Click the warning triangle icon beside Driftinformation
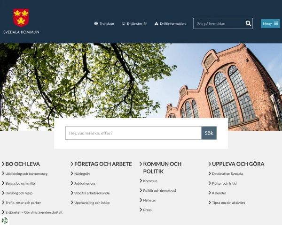This screenshot has width=282, height=225. click(x=157, y=23)
